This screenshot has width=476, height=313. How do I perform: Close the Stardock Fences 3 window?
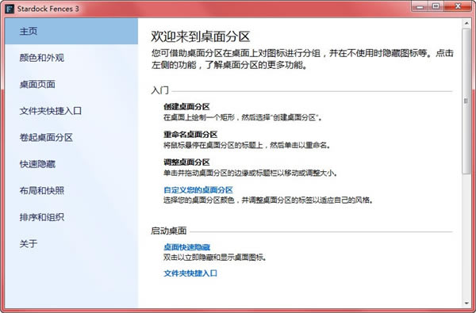(458, 6)
